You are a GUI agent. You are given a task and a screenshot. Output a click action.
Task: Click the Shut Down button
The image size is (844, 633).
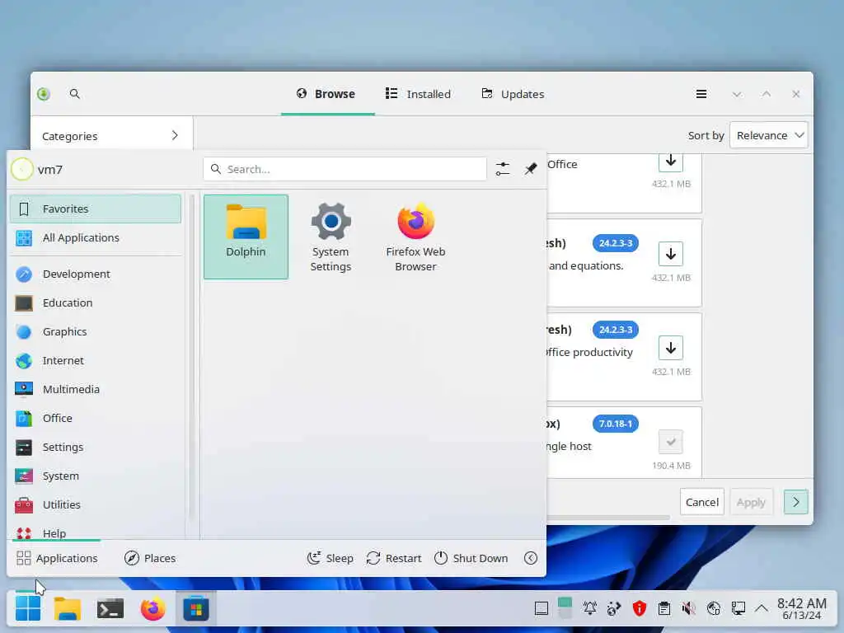point(471,558)
